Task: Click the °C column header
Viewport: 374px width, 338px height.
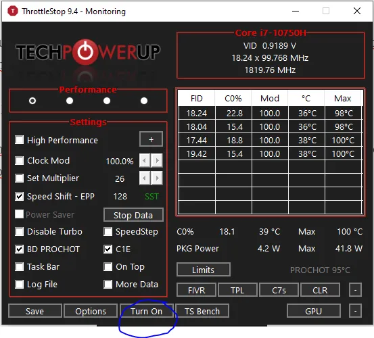Action: point(306,98)
